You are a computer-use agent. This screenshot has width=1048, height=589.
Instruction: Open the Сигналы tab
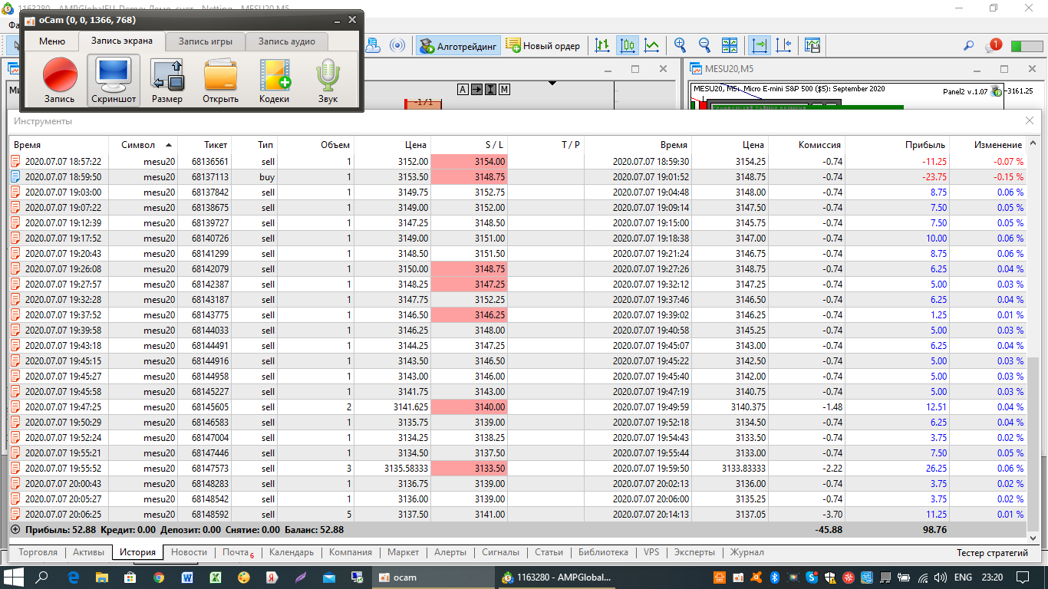500,552
